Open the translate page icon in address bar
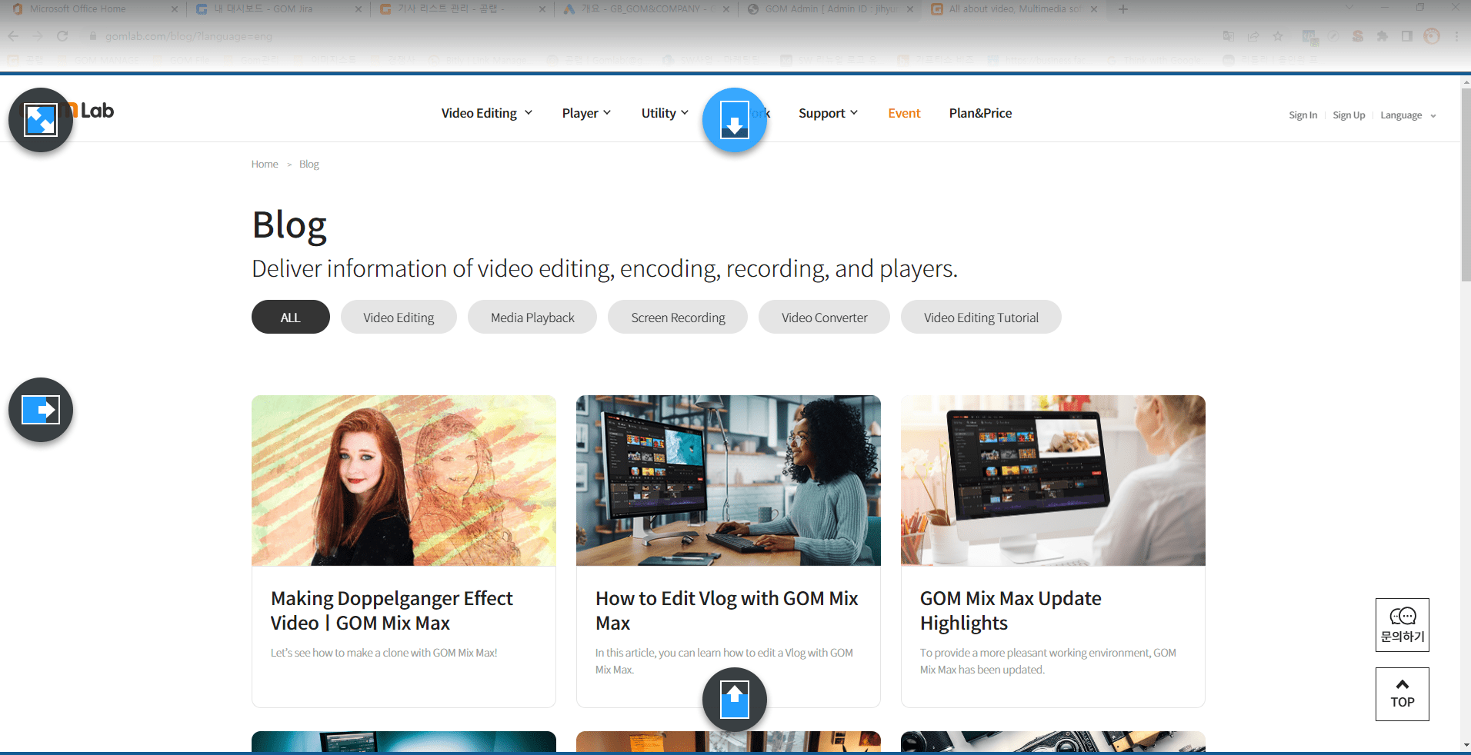Viewport: 1471px width, 755px height. coord(1229,36)
